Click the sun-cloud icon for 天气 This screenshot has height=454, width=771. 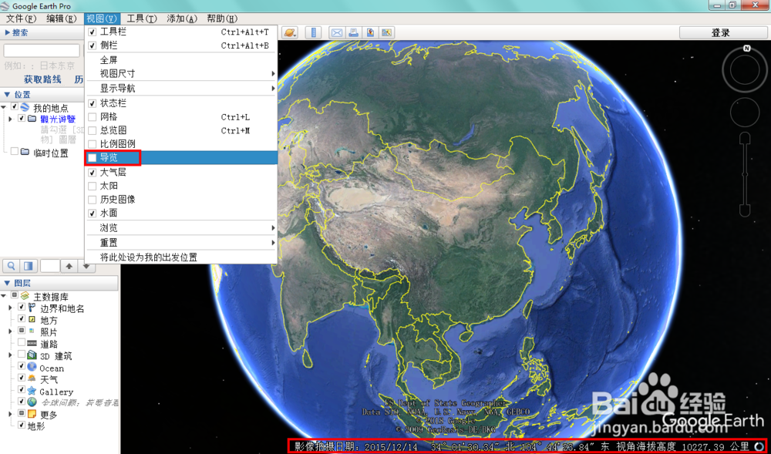[x=32, y=378]
